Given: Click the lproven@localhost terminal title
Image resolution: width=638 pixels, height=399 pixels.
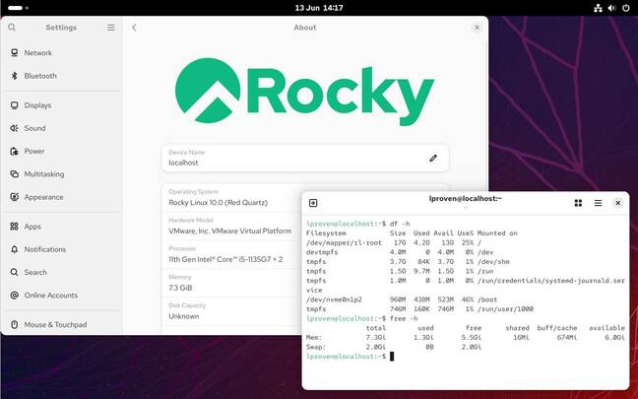Looking at the screenshot, I should coord(466,199).
